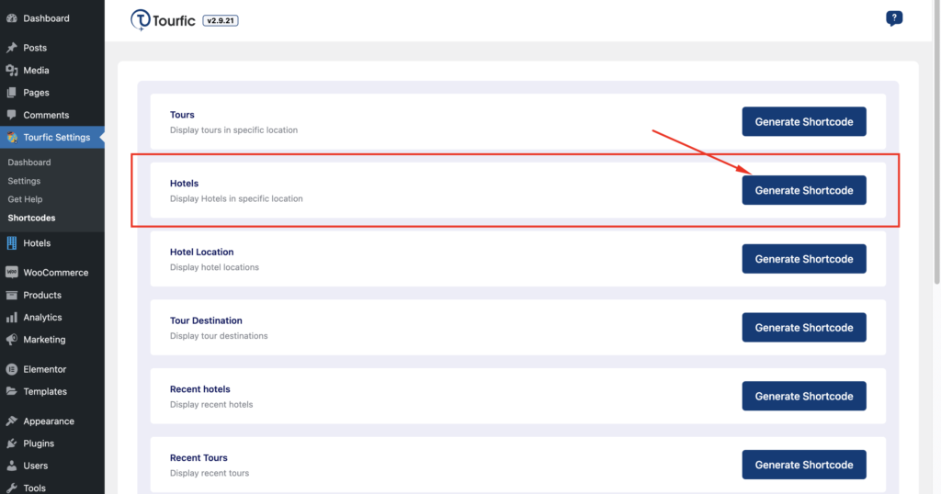Click the Templates folder icon
The height and width of the screenshot is (494, 941).
pos(11,391)
